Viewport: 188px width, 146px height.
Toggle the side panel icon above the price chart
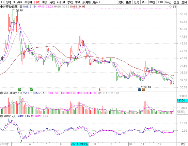(175, 7)
